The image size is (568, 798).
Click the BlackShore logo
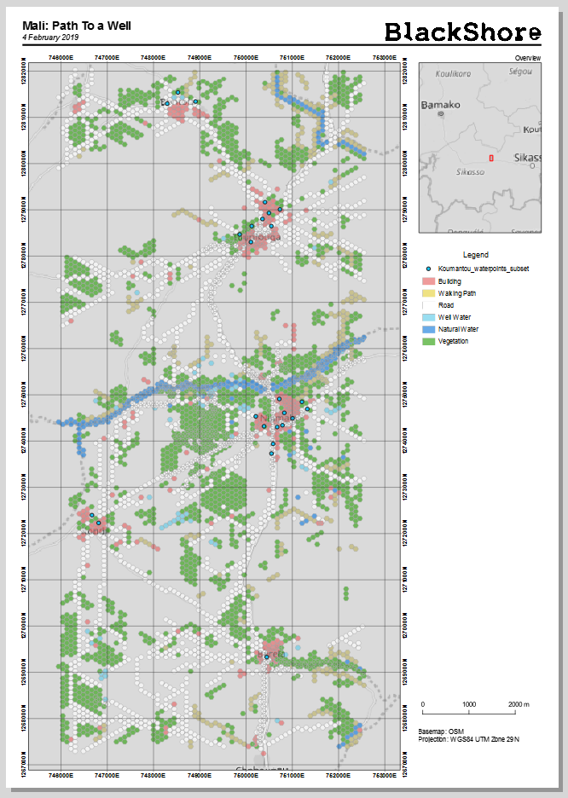pos(462,32)
